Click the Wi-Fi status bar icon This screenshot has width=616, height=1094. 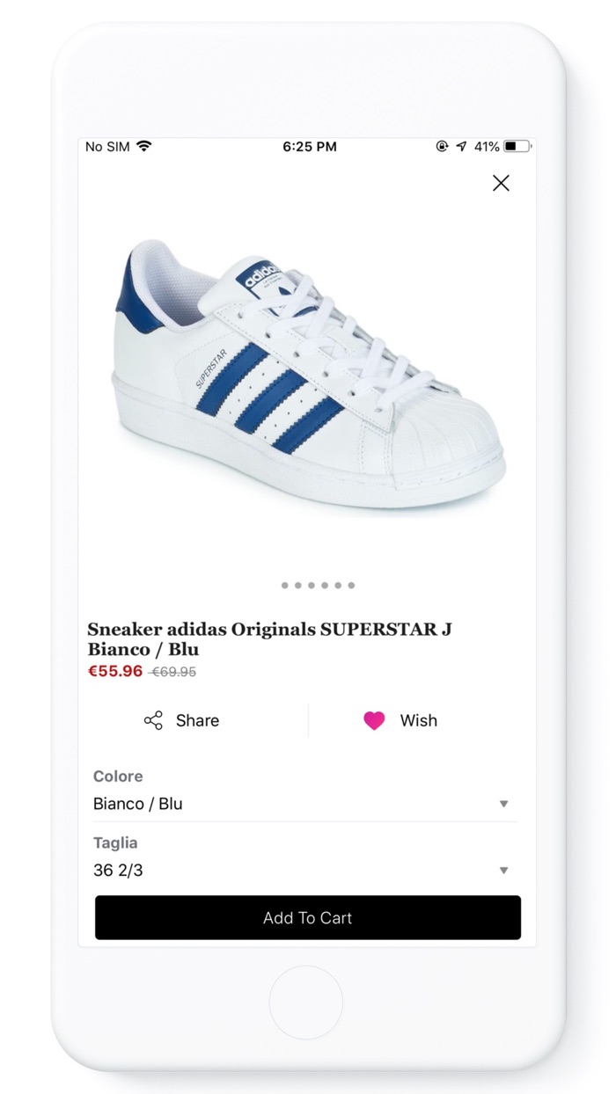point(144,146)
